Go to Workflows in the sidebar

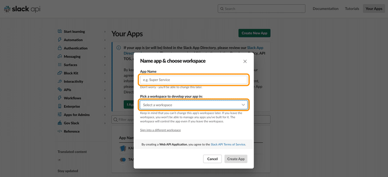point(72,98)
